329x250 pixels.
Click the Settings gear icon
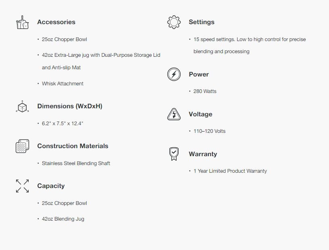174,22
